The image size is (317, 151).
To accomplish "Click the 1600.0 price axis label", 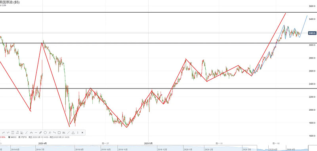I will click(312, 136).
